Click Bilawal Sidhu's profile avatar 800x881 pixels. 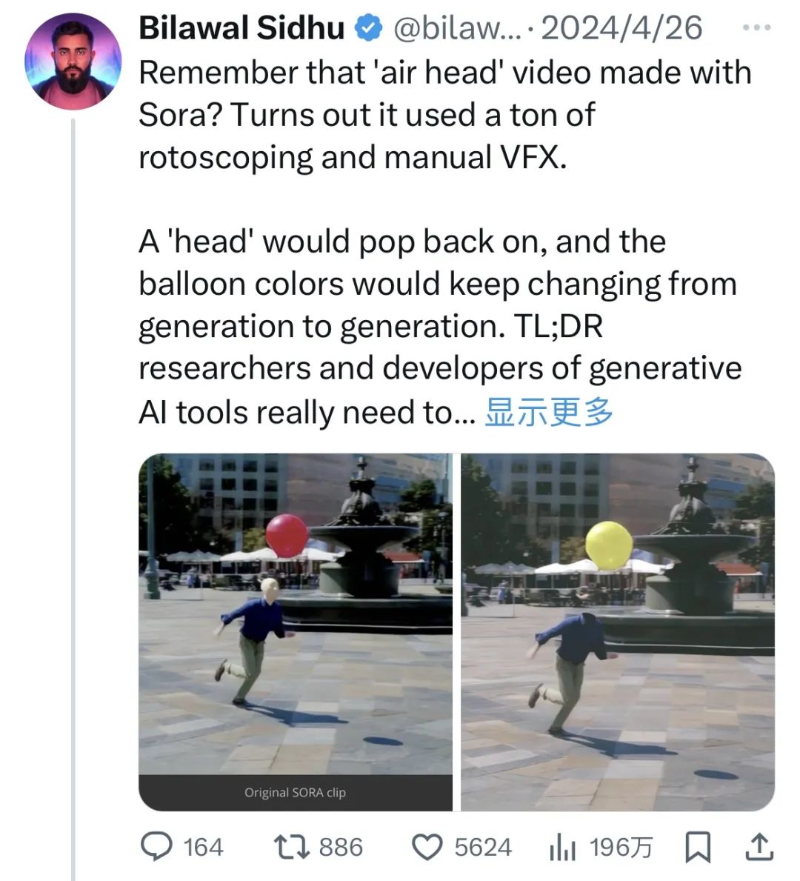[73, 61]
